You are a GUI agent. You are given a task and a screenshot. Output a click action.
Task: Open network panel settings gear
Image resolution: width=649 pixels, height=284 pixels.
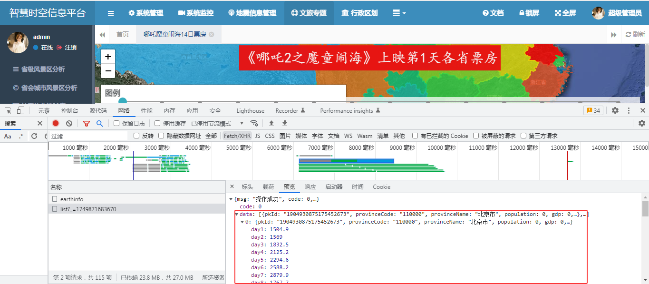(x=642, y=123)
